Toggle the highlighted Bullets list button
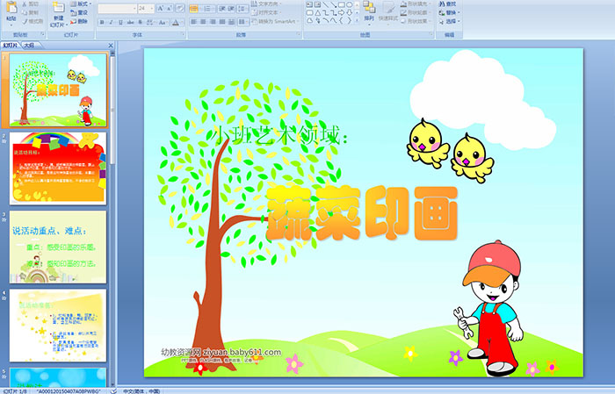 coord(194,9)
